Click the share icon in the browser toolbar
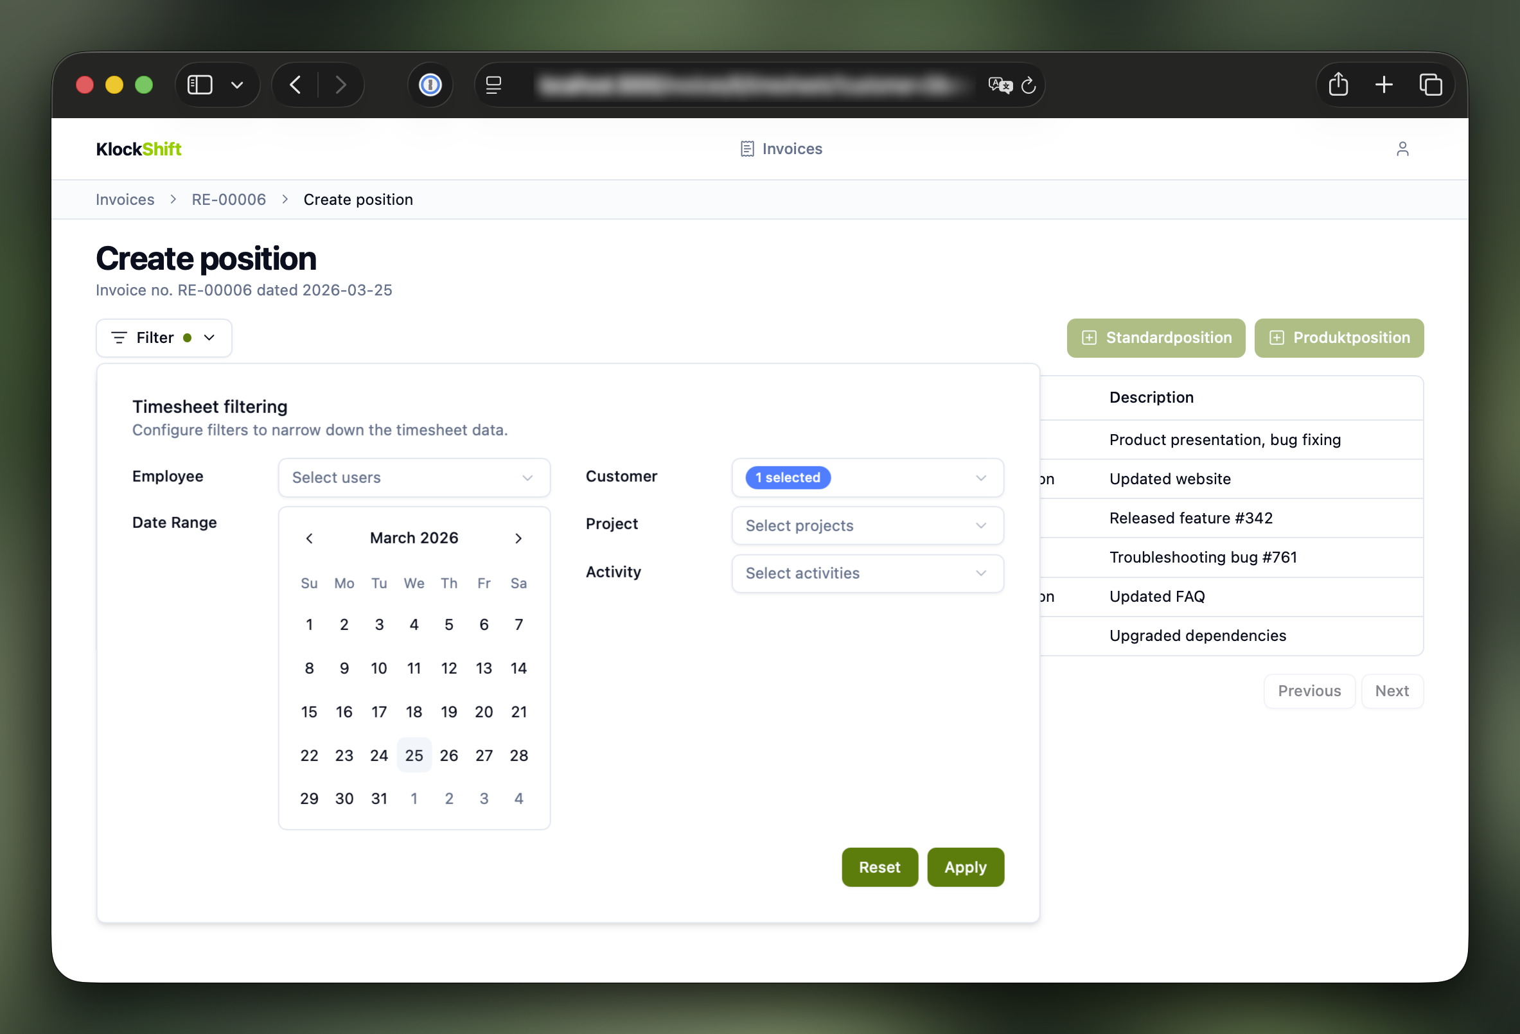 (1338, 84)
